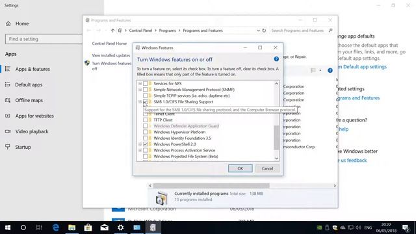Open Settings gear on taskbar

[x=120, y=227]
